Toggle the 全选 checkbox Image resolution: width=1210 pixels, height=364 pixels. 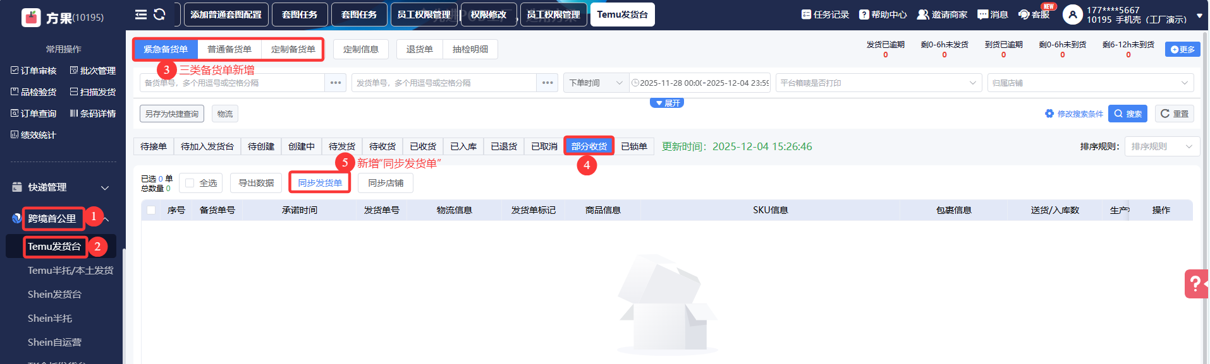tap(190, 183)
